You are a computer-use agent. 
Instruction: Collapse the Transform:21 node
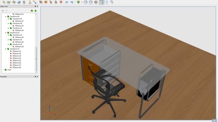coord(8,28)
